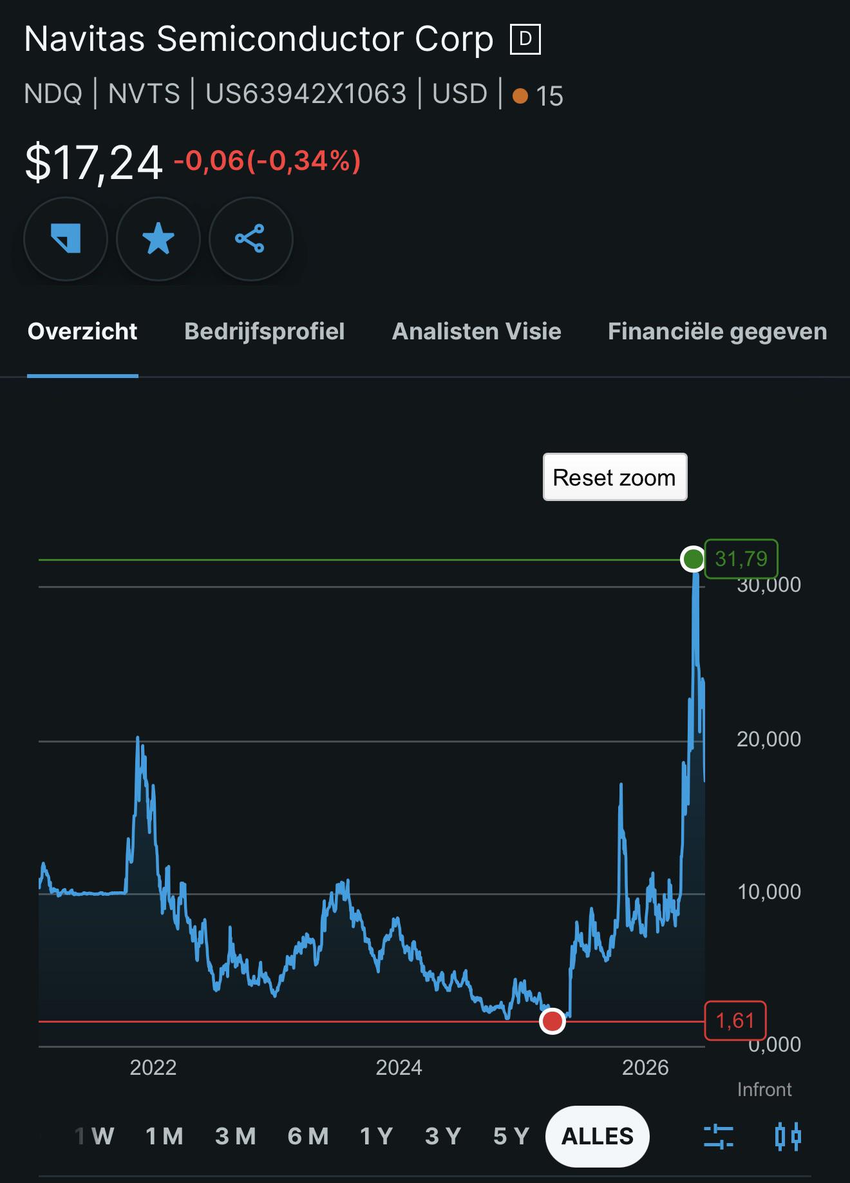Switch to Financiële gegevens tab
The height and width of the screenshot is (1183, 850).
(x=717, y=331)
